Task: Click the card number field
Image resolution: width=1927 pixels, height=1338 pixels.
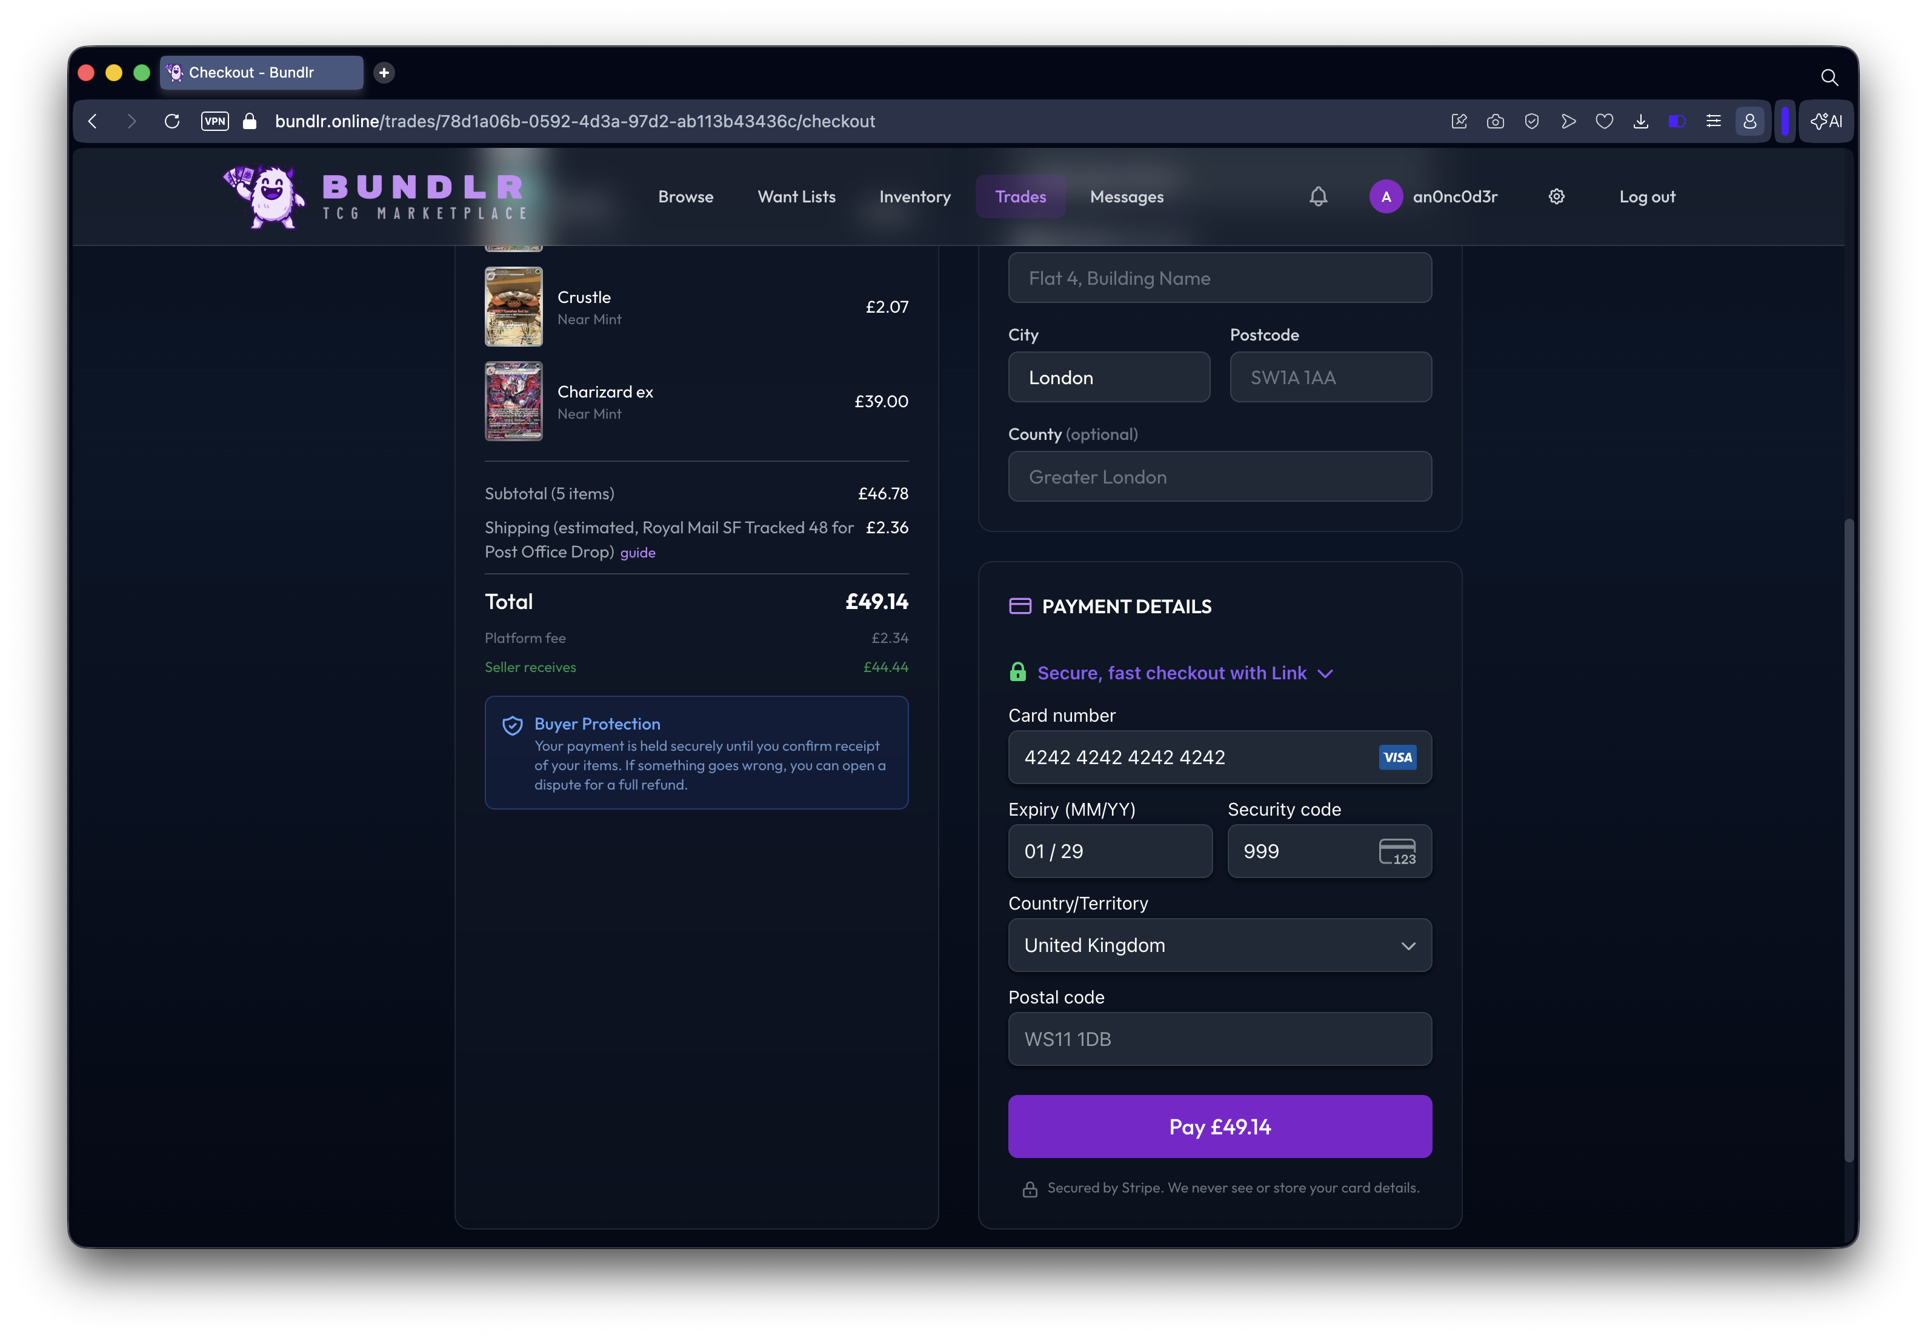Action: pos(1220,757)
